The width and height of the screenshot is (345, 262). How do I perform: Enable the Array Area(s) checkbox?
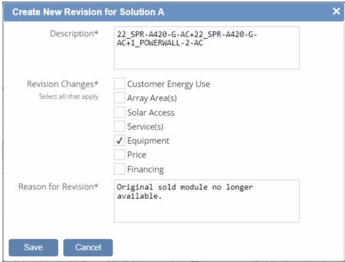pyautogui.click(x=119, y=98)
